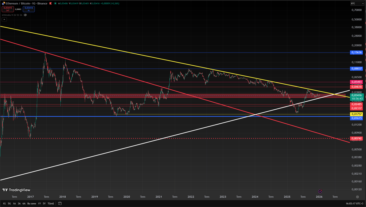
Task: Select the 1G time range
Action: point(4,204)
